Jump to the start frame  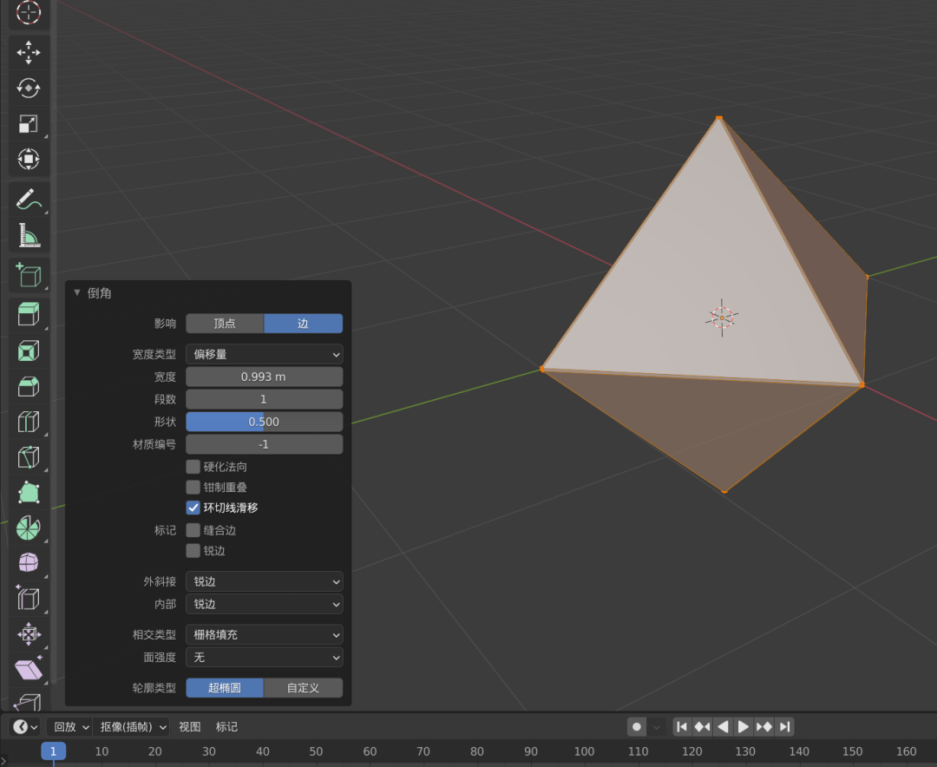682,727
